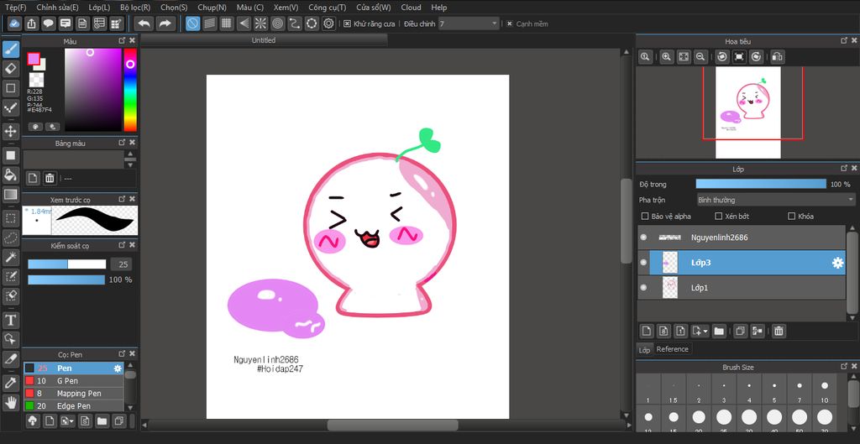Open add brush dropdown in Cọ panel
Viewport: 860px width, 444px height.
pyautogui.click(x=67, y=421)
